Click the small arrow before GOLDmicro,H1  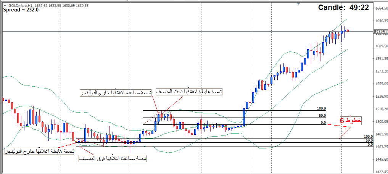point(4,6)
